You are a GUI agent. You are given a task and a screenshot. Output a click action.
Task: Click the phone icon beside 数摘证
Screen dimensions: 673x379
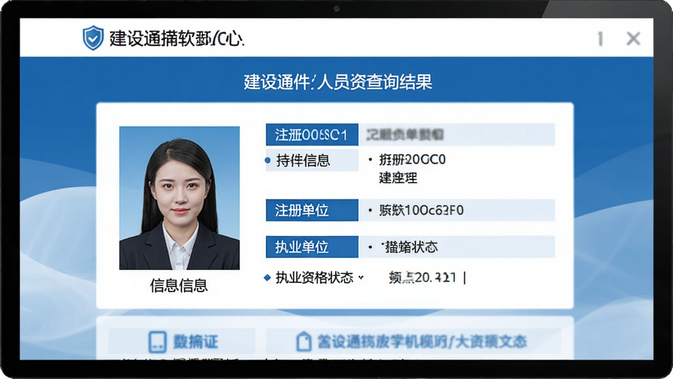[157, 342]
